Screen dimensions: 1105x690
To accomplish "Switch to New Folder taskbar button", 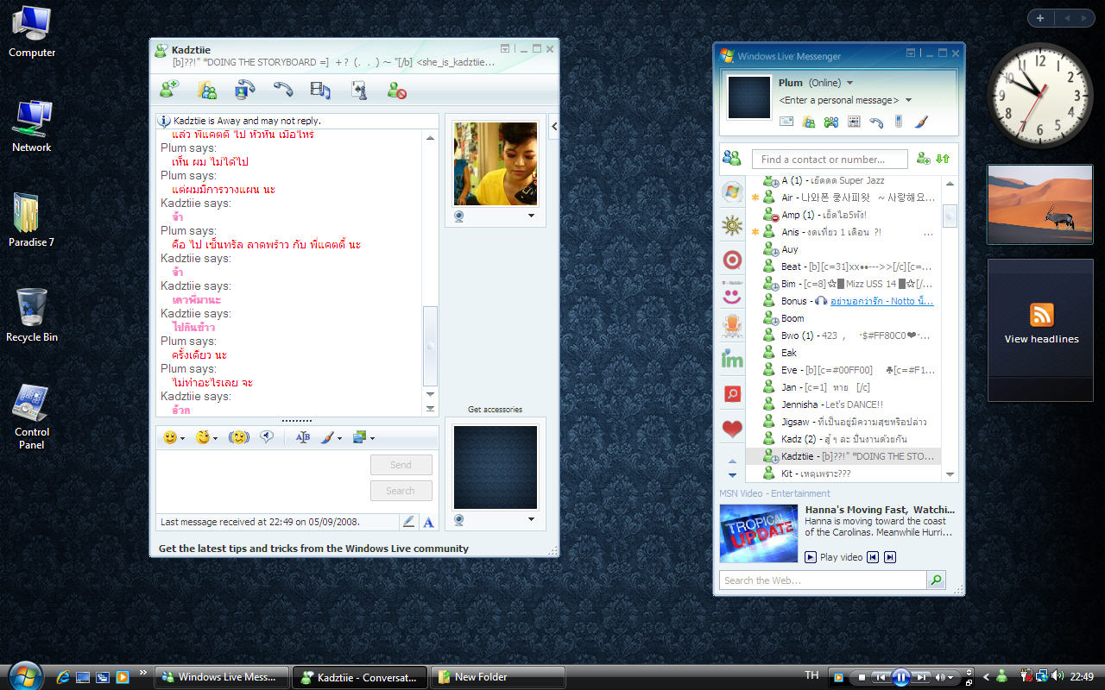I will (498, 677).
